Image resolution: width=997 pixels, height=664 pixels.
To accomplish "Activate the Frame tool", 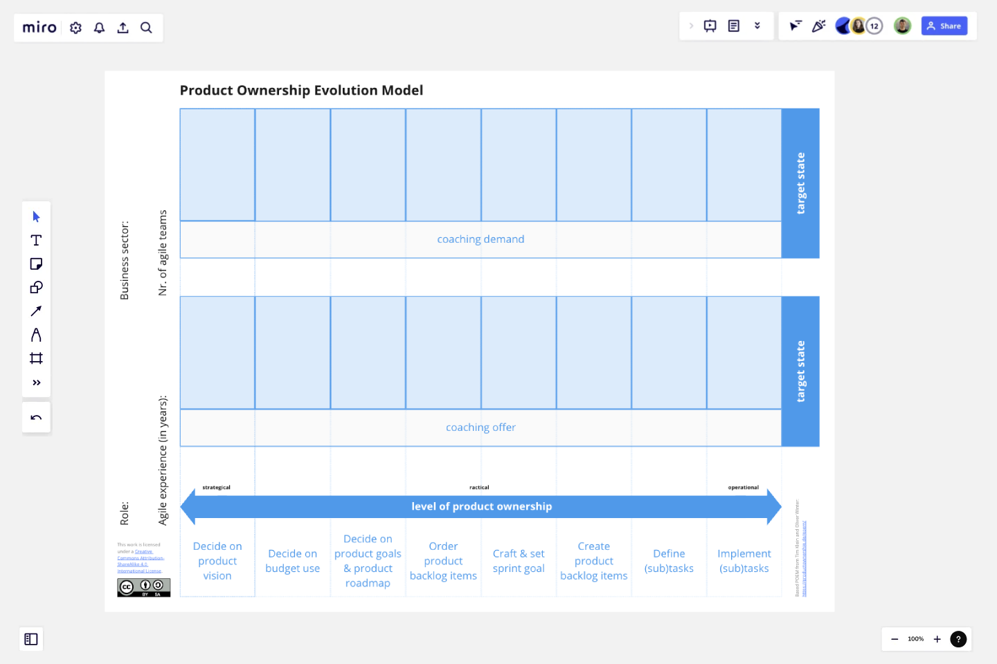I will 36,358.
